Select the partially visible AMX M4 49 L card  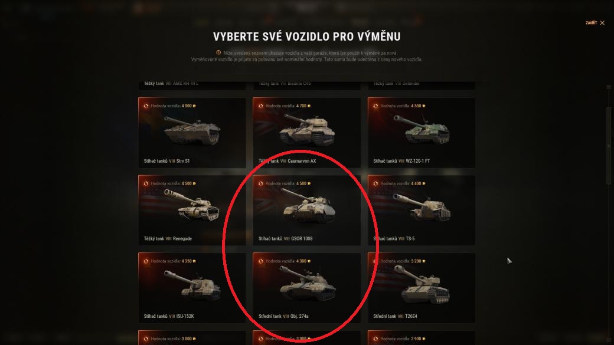[192, 86]
